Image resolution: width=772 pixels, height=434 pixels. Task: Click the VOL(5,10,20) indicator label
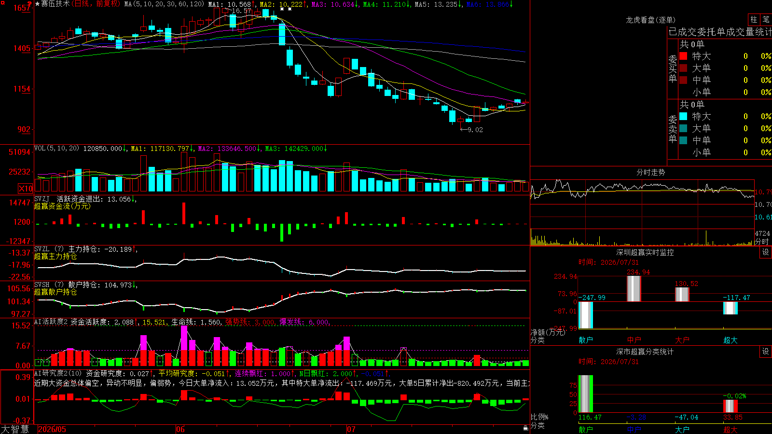pos(57,149)
